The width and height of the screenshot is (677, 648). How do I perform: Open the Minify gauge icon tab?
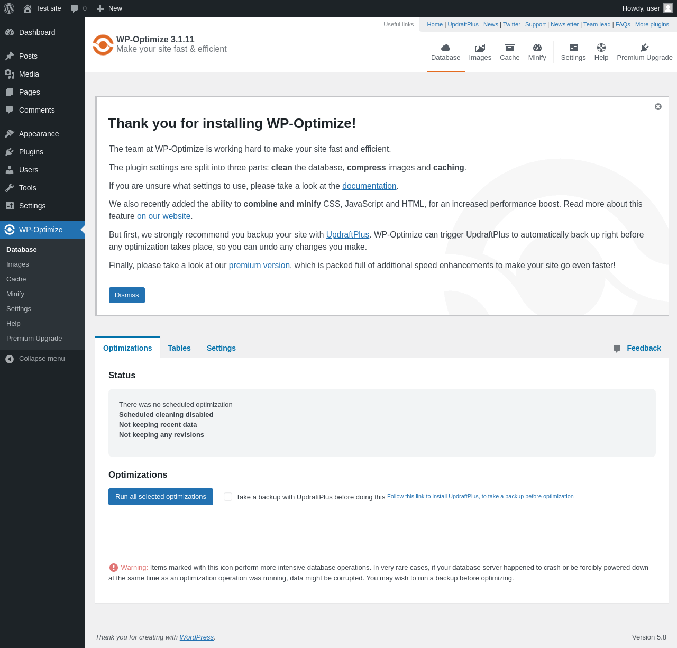[537, 48]
